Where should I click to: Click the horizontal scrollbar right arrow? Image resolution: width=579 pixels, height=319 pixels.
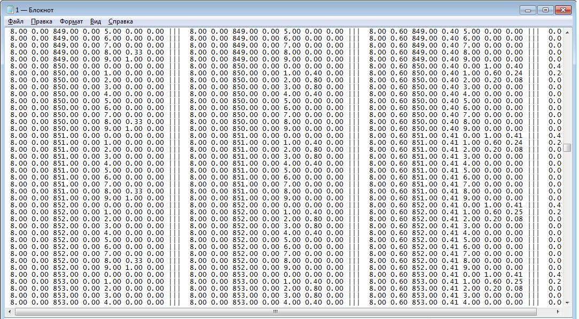point(558,312)
